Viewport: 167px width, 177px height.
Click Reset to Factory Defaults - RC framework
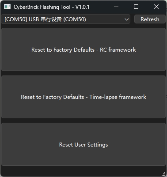pos(83,49)
